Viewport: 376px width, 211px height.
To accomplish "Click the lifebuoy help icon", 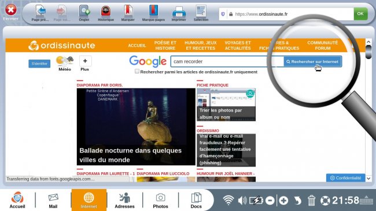I will (325, 201).
